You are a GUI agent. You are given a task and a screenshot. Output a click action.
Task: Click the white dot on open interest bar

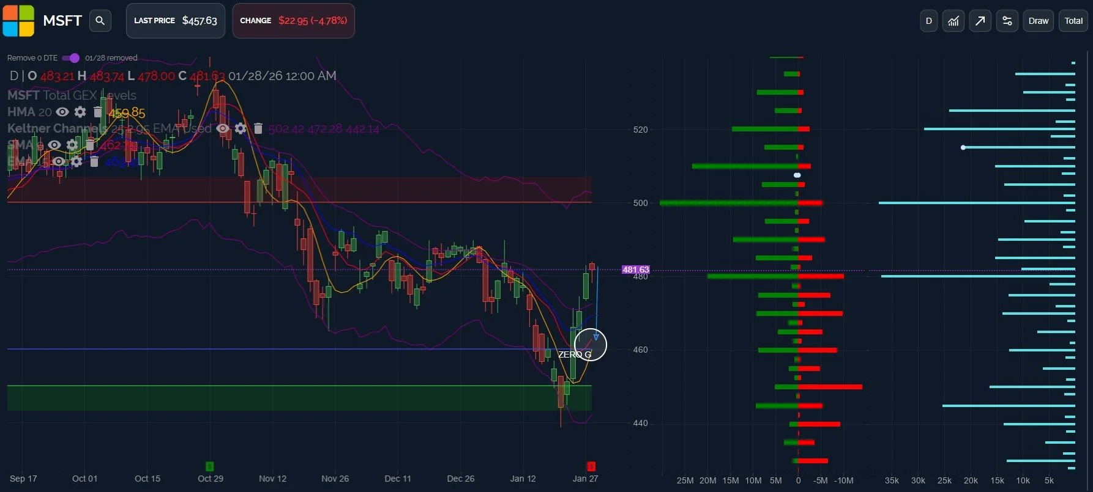[x=963, y=147]
